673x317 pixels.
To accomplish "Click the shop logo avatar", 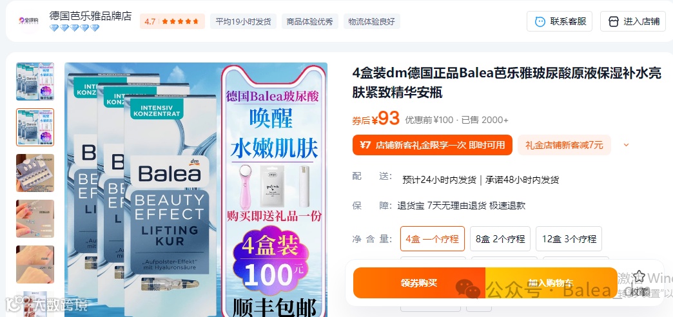I will point(28,21).
